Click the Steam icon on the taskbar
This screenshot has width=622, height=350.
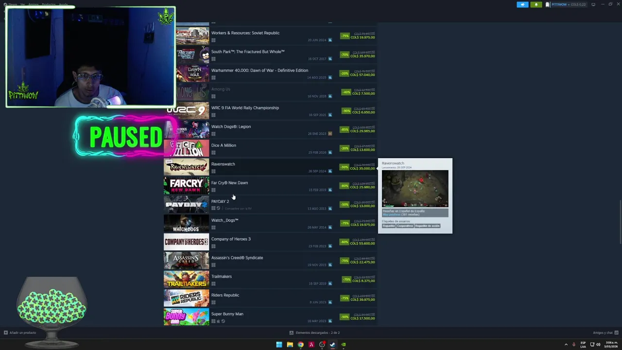coord(332,345)
